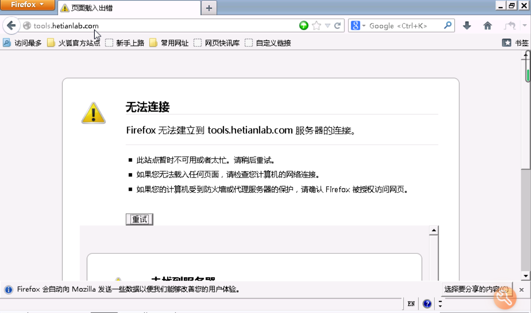
Task: Click the yellow warning triangle icon
Action: point(94,113)
